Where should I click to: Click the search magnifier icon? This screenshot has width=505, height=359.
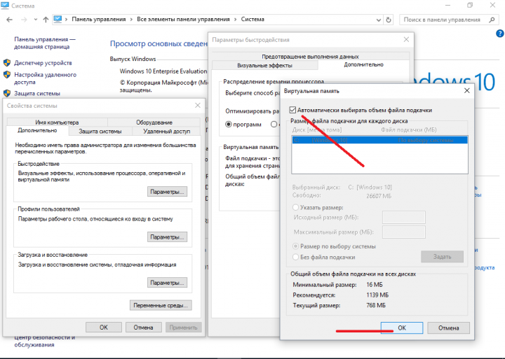tap(492, 20)
